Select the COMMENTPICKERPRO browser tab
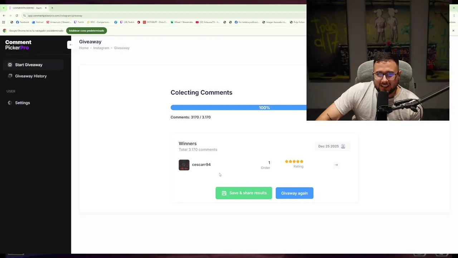Screen dimensions: 458x258 click(27, 8)
